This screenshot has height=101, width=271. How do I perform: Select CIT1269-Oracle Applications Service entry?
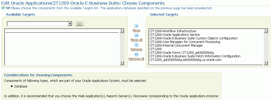[x=174, y=35]
